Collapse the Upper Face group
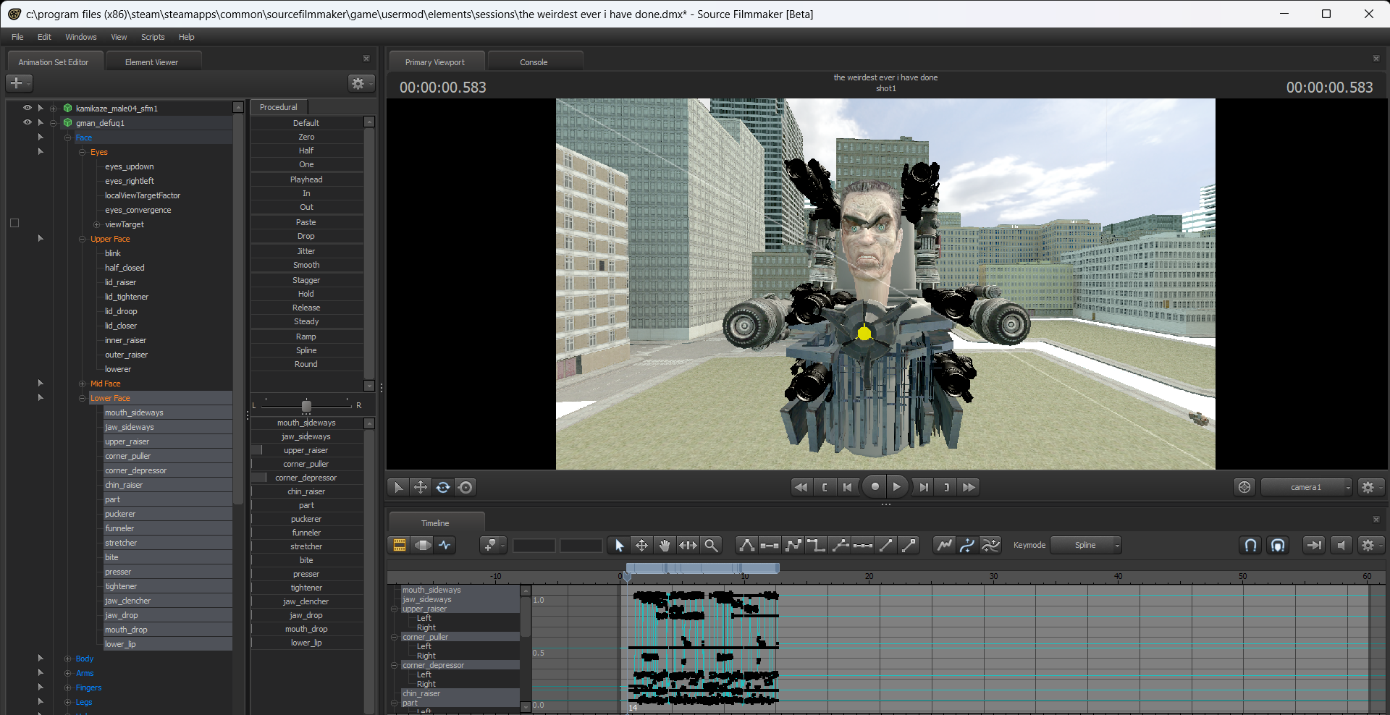 83,239
